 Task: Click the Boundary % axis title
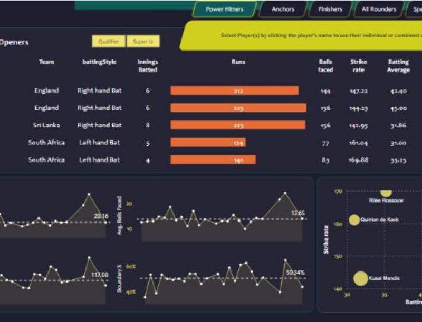coord(119,278)
